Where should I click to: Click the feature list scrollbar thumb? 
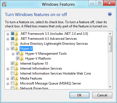pos(110,44)
